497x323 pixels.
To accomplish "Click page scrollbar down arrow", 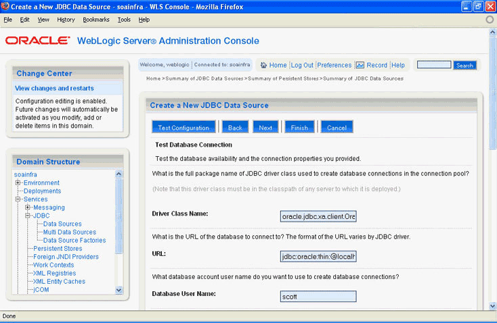I will pyautogui.click(x=492, y=306).
